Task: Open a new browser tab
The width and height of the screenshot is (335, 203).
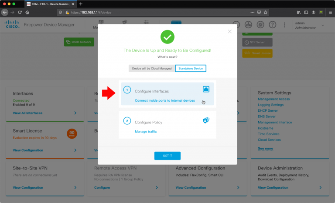Action: point(81,4)
